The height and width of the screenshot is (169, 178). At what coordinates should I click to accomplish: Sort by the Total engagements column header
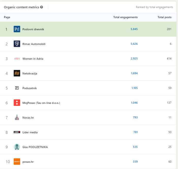click(x=125, y=17)
